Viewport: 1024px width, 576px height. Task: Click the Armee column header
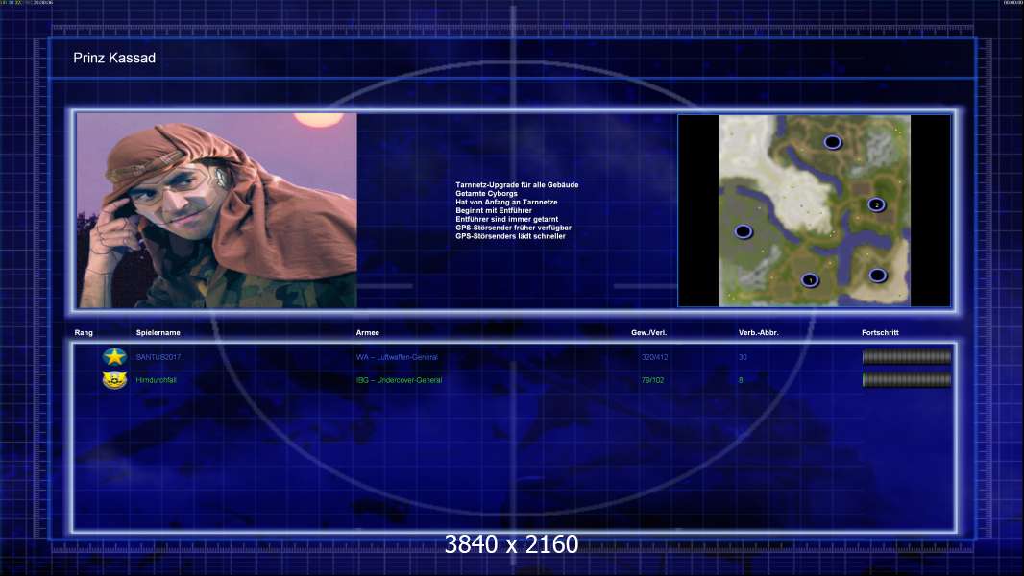(368, 333)
